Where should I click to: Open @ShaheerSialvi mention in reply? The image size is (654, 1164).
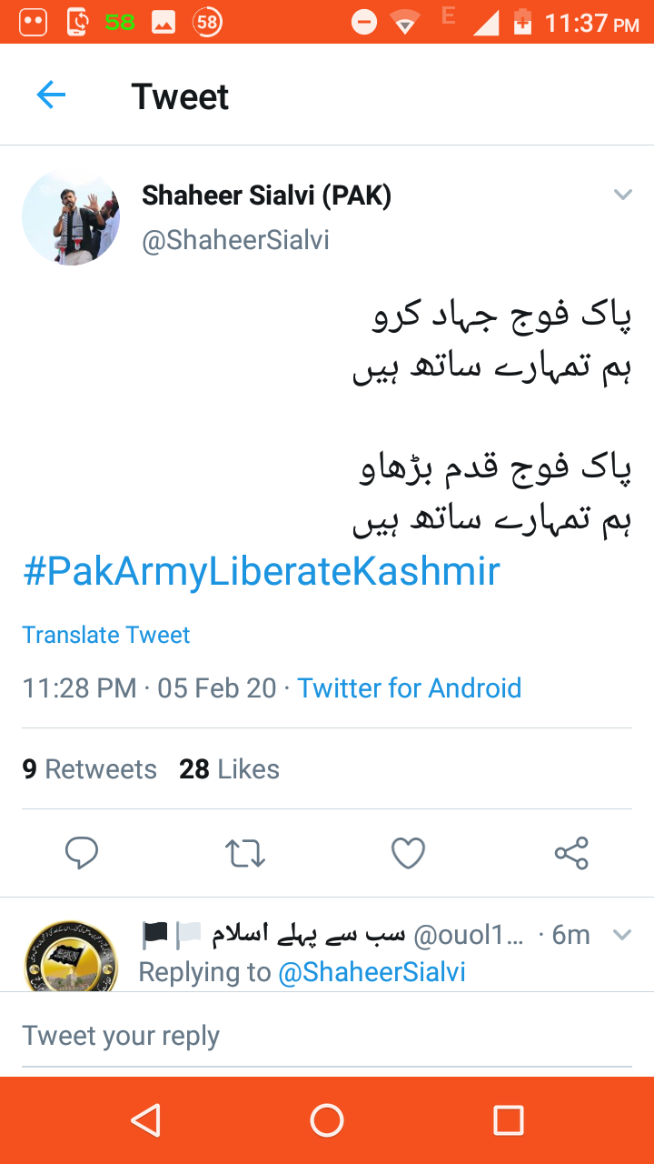(372, 972)
